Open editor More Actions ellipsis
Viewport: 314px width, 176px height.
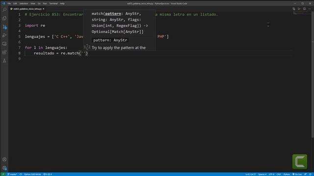[x=310, y=9]
